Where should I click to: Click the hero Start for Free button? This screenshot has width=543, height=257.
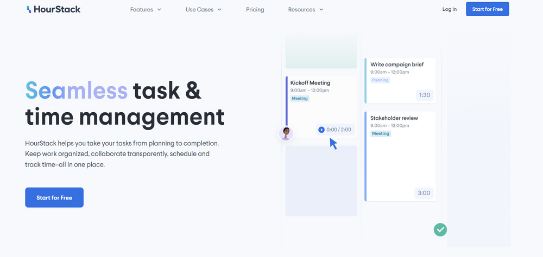click(54, 197)
